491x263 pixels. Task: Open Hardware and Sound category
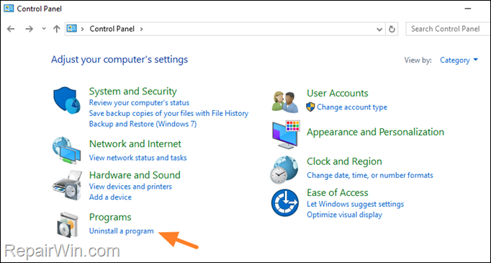pyautogui.click(x=135, y=175)
